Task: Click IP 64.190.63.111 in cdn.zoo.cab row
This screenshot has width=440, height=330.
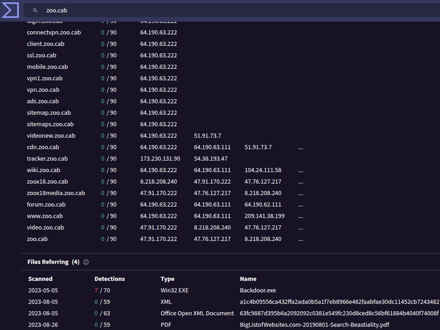Action: pos(212,147)
